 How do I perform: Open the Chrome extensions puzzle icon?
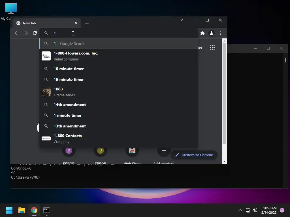click(202, 33)
